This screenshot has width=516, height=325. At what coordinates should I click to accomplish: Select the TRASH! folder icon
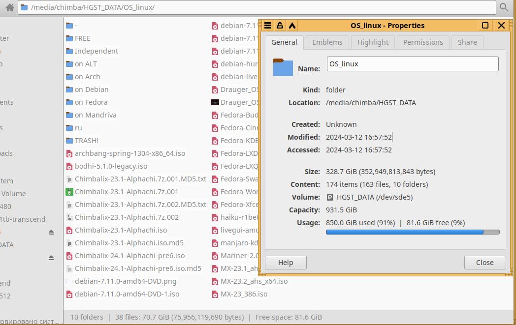click(x=69, y=141)
